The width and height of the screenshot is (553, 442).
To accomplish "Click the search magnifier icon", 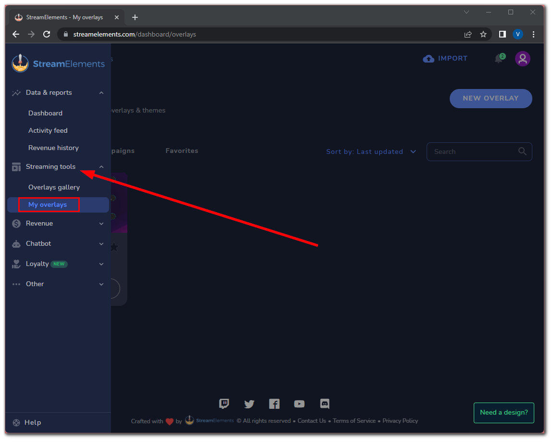I will point(522,152).
